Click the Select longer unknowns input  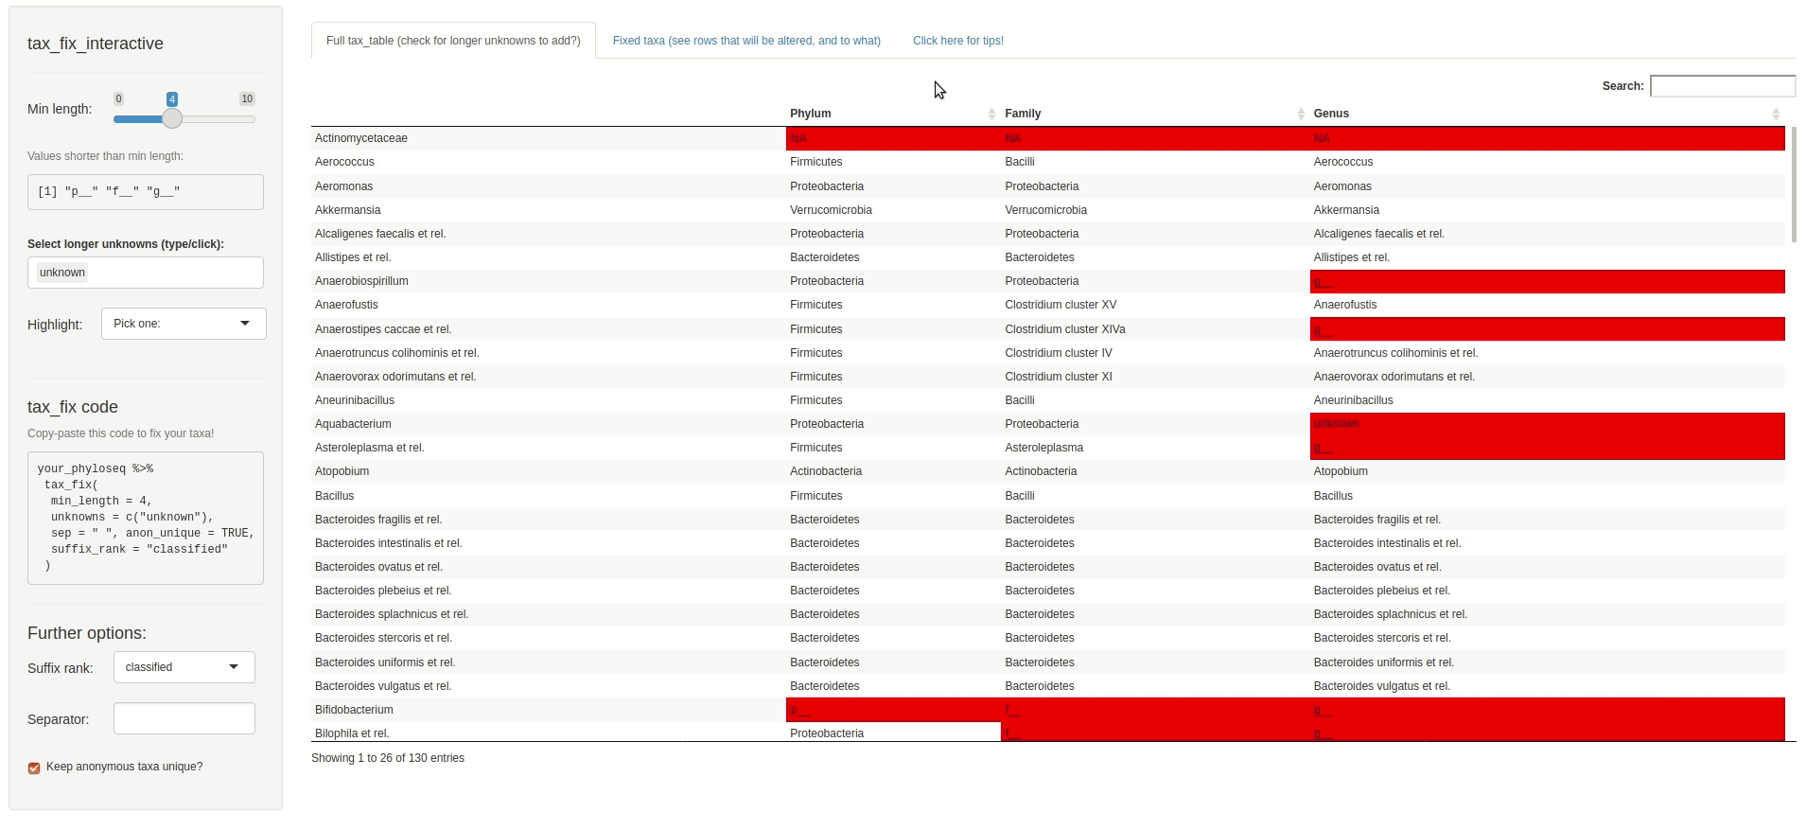coord(146,273)
